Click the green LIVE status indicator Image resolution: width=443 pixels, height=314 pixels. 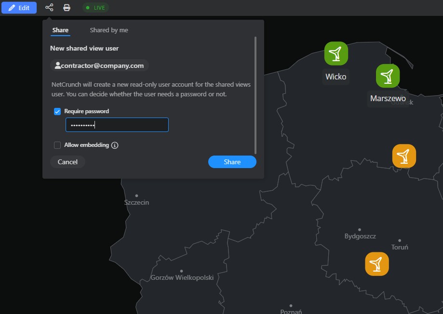point(95,8)
